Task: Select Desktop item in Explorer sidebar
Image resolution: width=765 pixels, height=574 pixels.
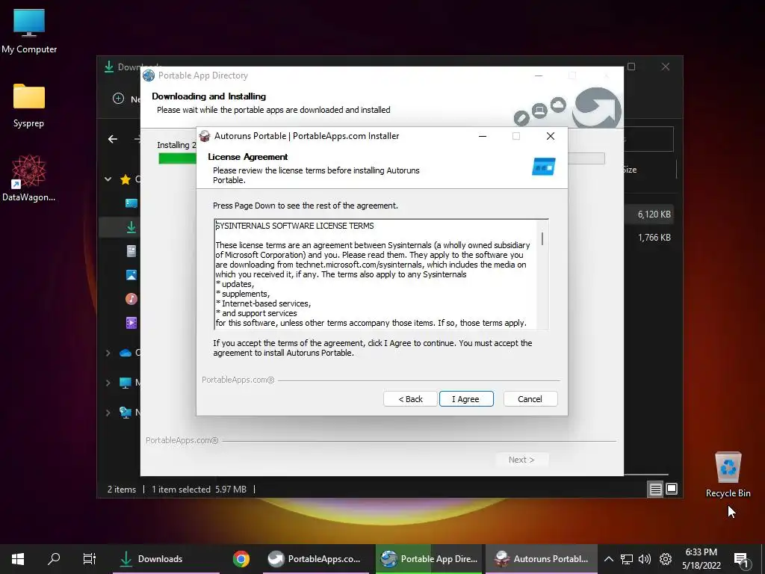Action: coord(131,203)
